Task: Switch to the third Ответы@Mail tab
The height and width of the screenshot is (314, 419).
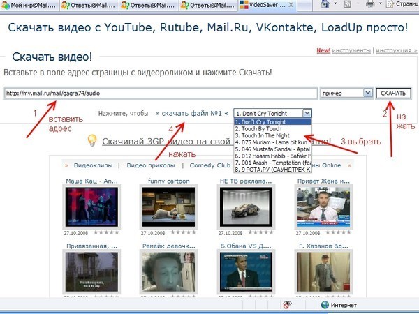Action: pyautogui.click(x=208, y=6)
